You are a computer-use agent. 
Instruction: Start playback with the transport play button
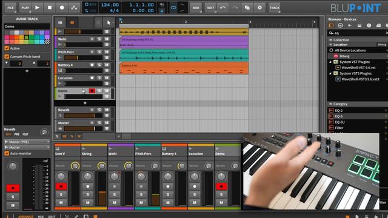coord(37,8)
